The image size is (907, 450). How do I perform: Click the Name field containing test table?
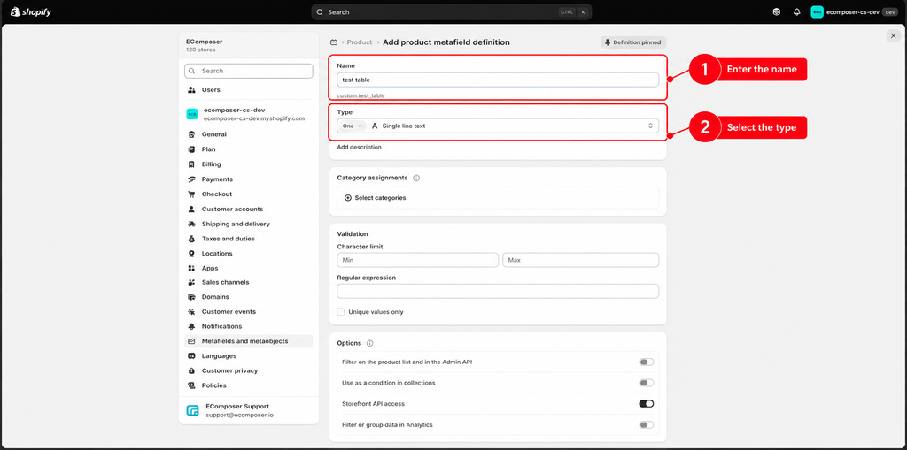coord(498,80)
